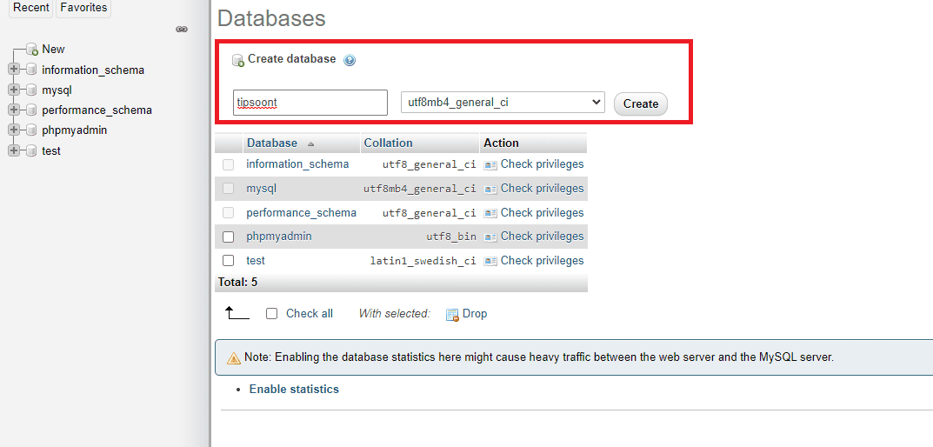Open mysql name in databases table
The width and height of the screenshot is (933, 447).
click(262, 189)
